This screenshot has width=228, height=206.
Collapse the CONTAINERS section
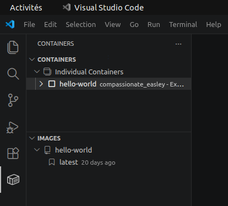(x=32, y=59)
